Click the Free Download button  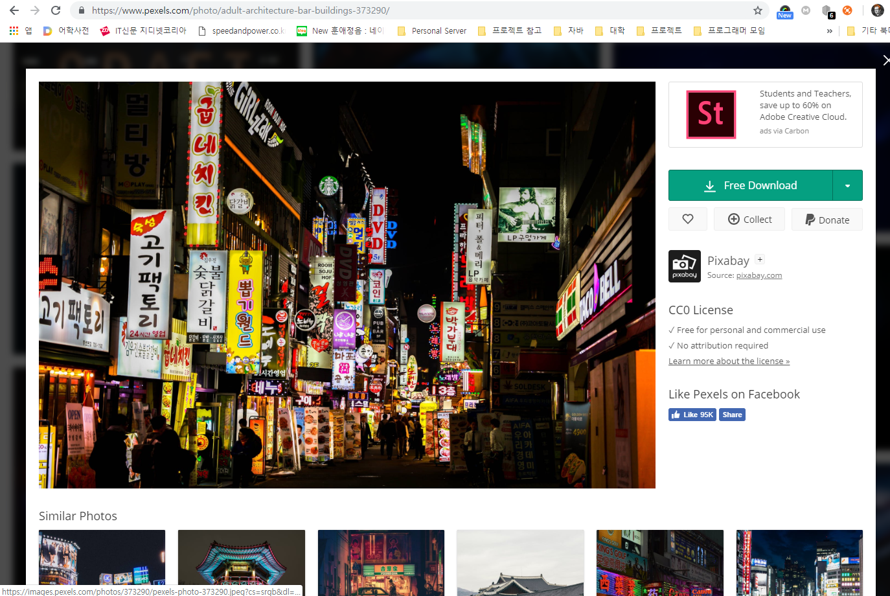click(x=750, y=185)
